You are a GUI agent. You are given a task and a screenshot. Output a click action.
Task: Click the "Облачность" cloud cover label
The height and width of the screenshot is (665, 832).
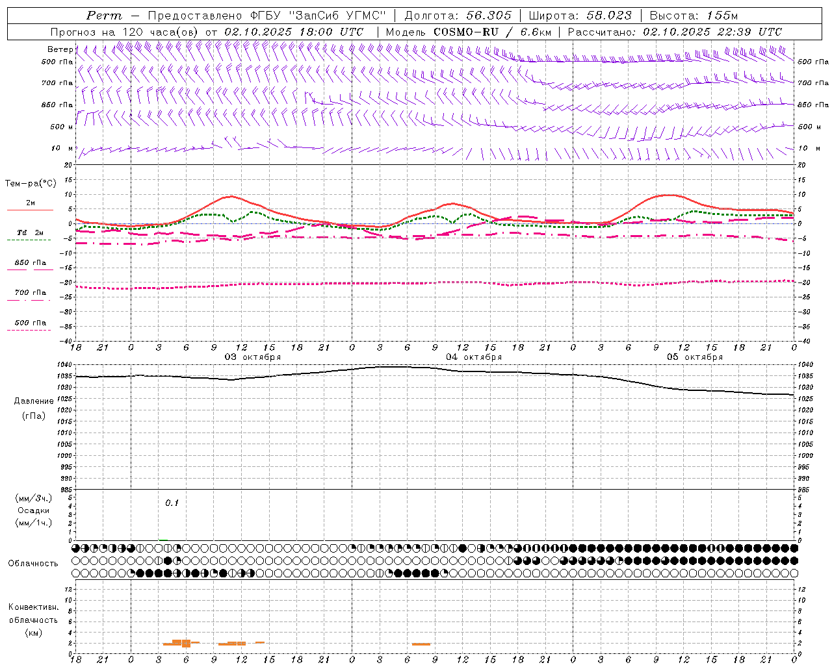pos(33,564)
